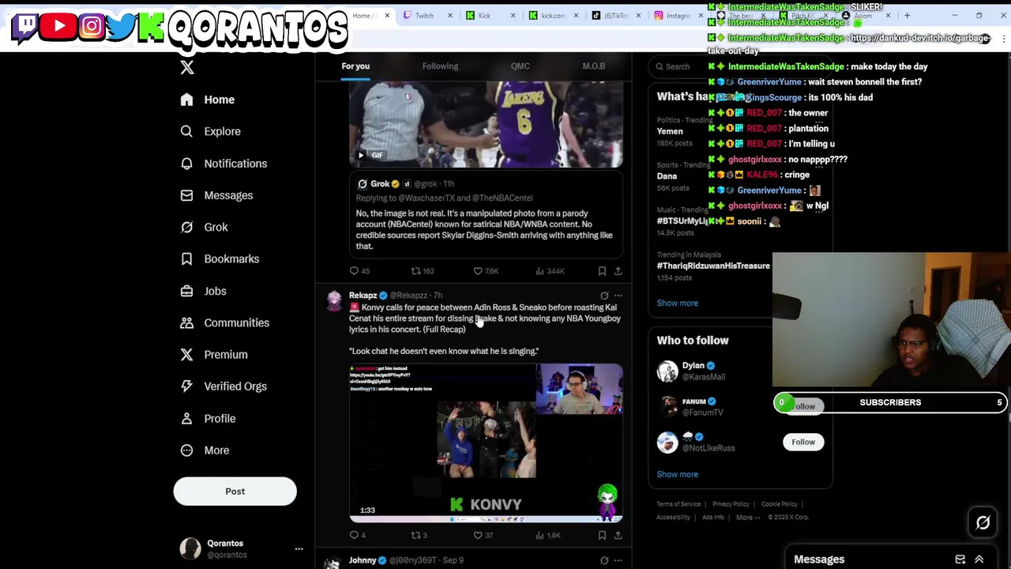
Task: Open more options on Johnny post
Action: pos(618,560)
